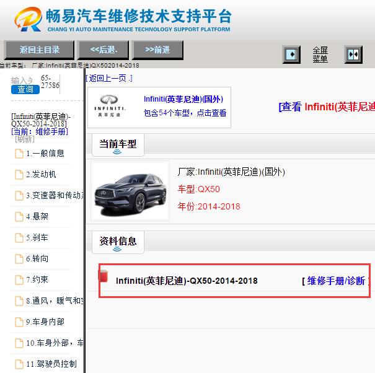Open tree item 4.悬架
The image size is (375, 373).
[x=37, y=216]
